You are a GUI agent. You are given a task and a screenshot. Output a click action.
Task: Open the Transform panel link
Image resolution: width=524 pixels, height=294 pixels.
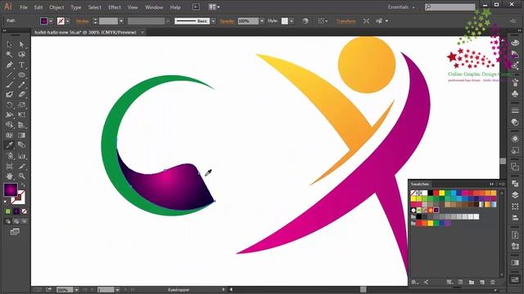tap(346, 21)
